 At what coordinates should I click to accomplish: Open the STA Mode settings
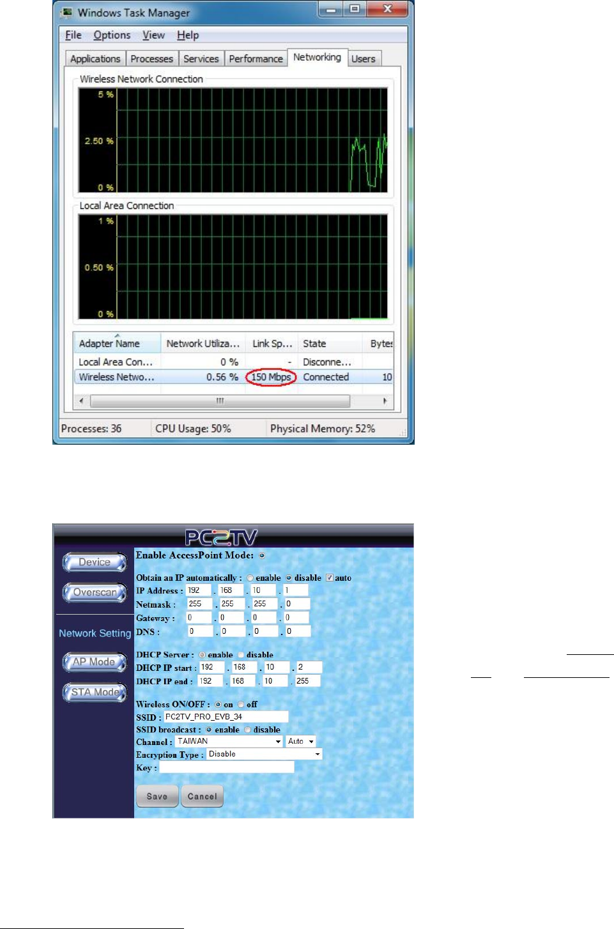point(95,692)
